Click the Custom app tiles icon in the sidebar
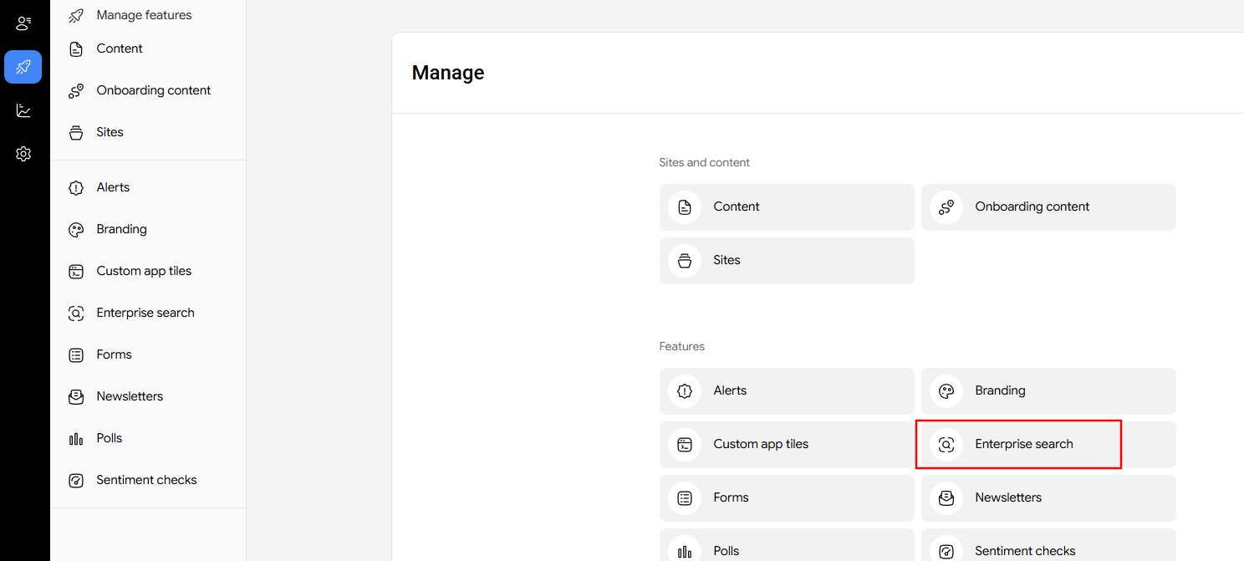 76,271
